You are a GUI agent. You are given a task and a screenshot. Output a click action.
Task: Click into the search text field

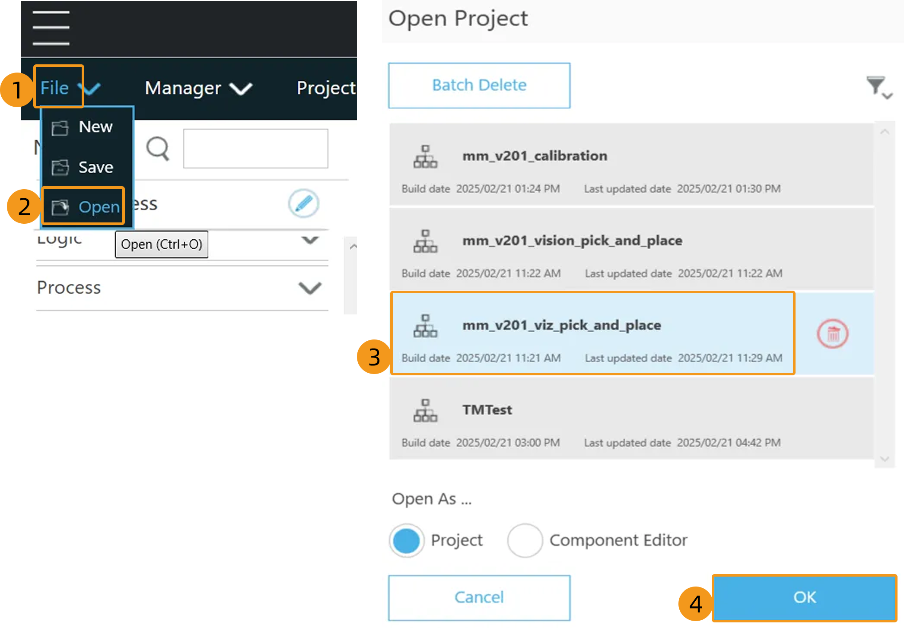point(255,149)
